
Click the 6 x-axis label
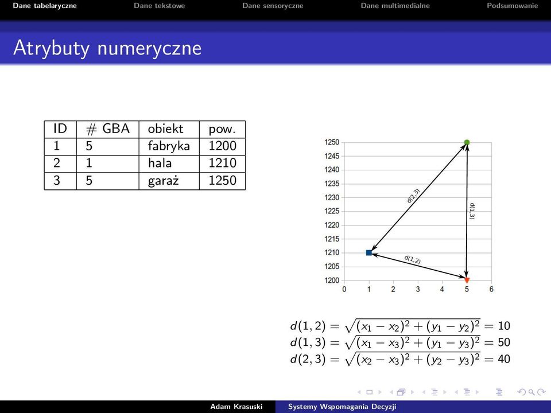pos(491,289)
